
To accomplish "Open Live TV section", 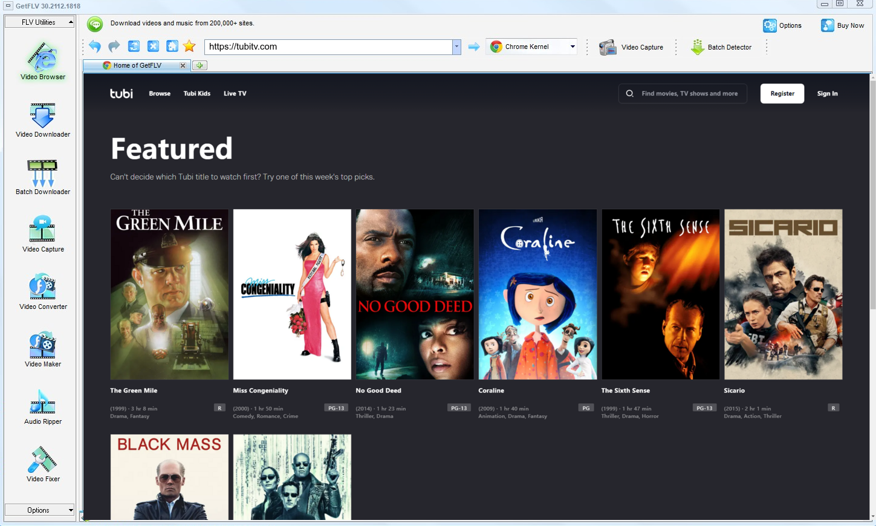I will pos(235,94).
